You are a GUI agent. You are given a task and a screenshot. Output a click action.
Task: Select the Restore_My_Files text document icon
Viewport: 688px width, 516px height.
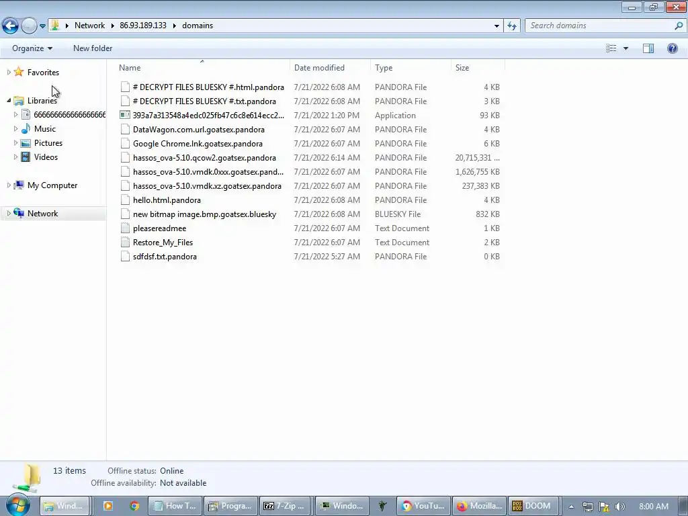tap(125, 242)
